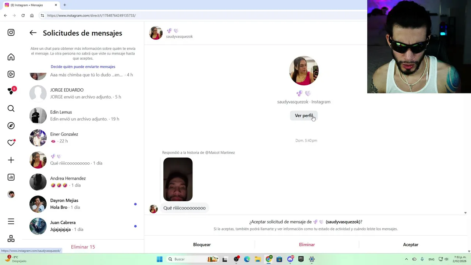View site information icon in address bar
Screen dimensions: 471x265
tap(42, 15)
